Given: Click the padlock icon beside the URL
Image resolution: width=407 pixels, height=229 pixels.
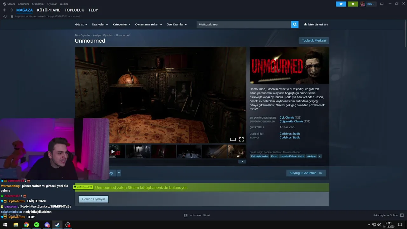Looking at the screenshot, I should [12, 16].
